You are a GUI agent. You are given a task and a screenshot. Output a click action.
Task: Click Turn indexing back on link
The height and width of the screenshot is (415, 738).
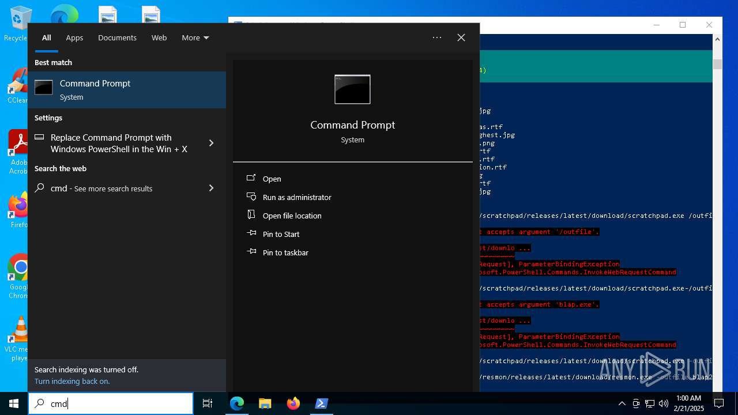click(x=72, y=381)
